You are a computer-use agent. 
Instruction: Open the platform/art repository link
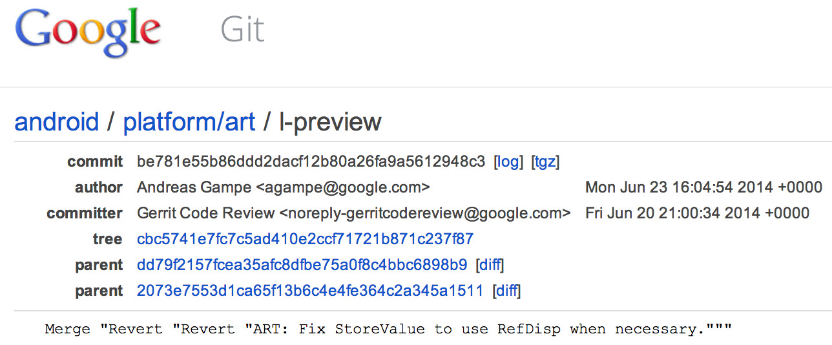[189, 121]
